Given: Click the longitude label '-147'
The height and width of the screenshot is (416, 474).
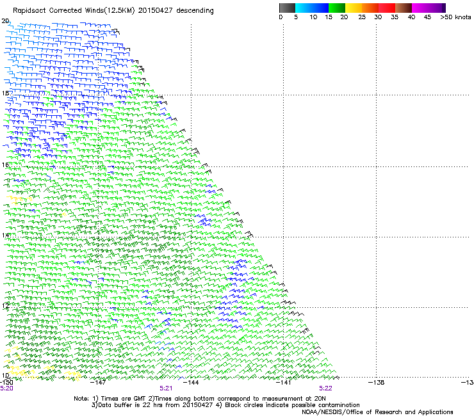Looking at the screenshot, I should pos(98,383).
